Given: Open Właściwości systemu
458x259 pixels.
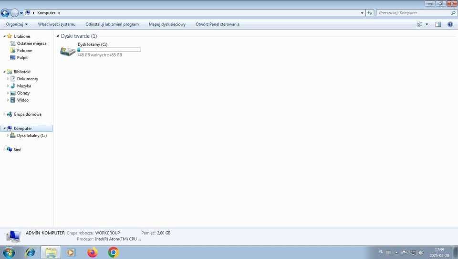Looking at the screenshot, I should pos(57,24).
